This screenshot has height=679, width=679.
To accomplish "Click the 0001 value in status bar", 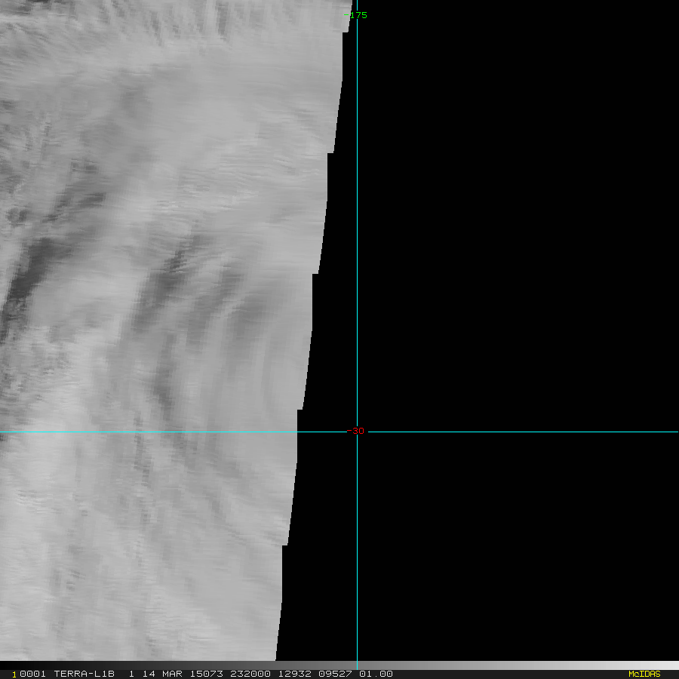I will [x=33, y=674].
